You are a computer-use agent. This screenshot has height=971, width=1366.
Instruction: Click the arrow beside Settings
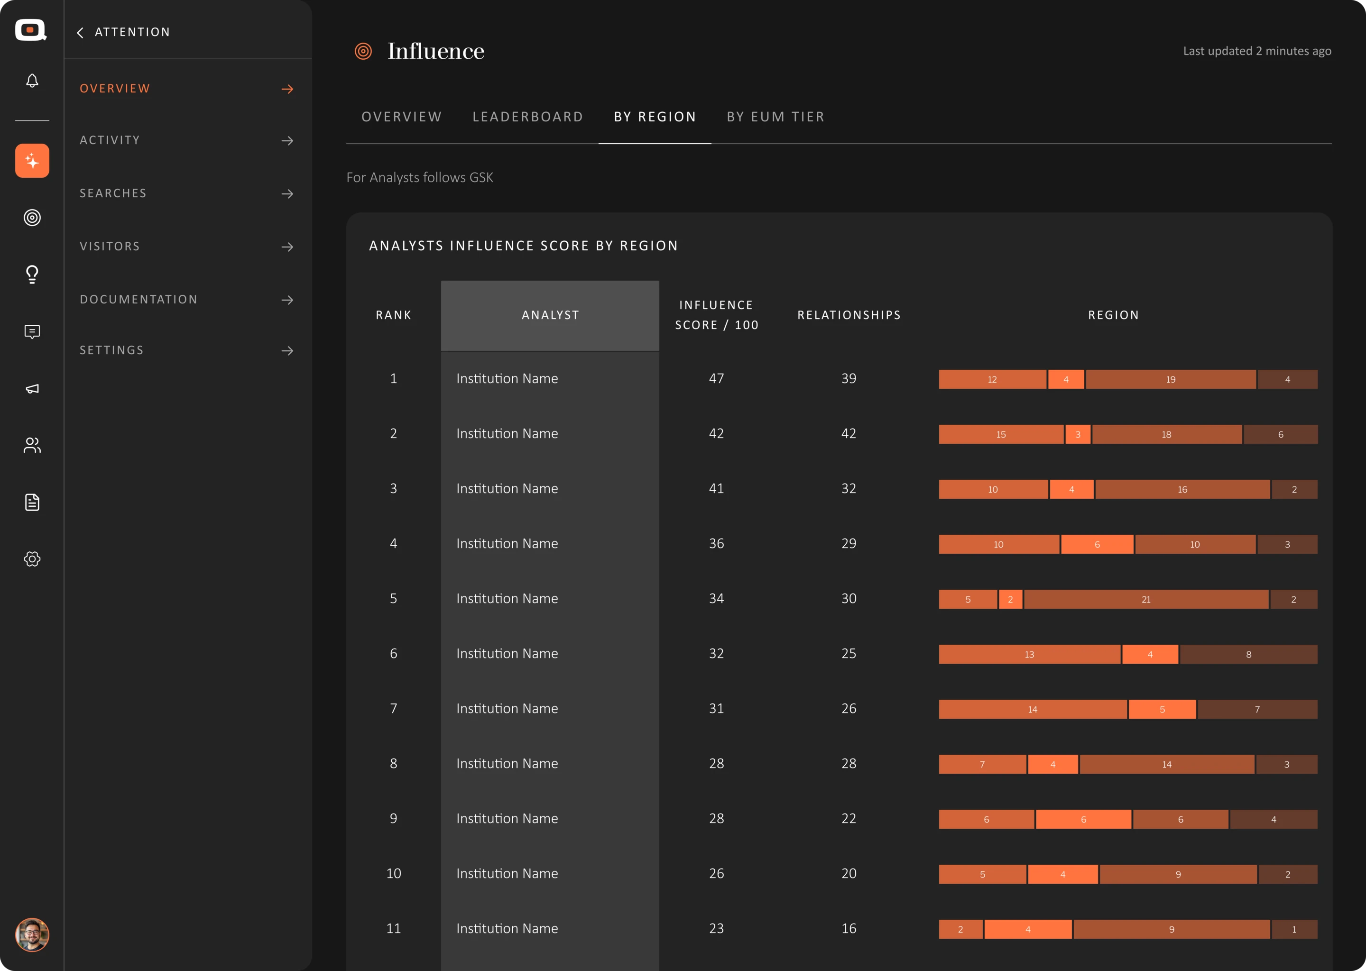[x=288, y=350]
